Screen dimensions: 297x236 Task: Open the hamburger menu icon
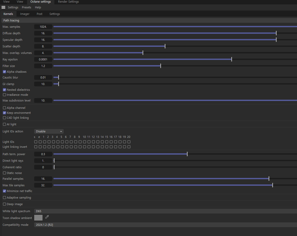(x=3, y=7)
